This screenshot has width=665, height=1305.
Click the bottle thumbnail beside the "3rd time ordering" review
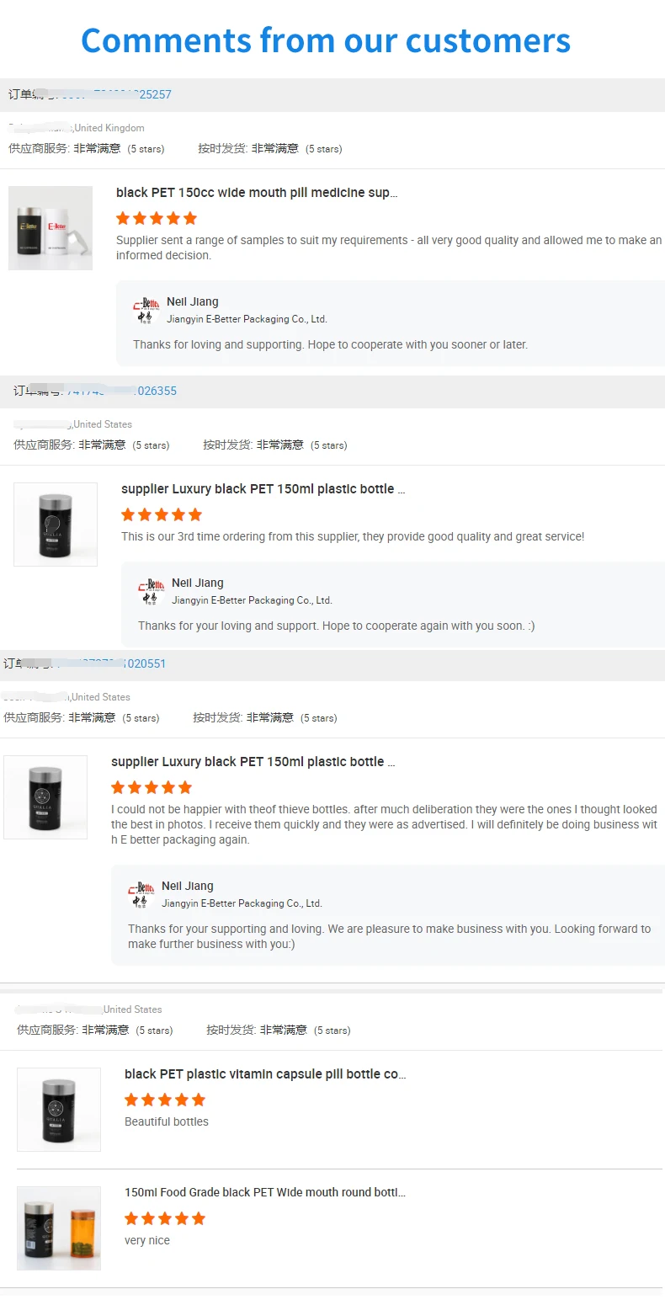click(56, 525)
